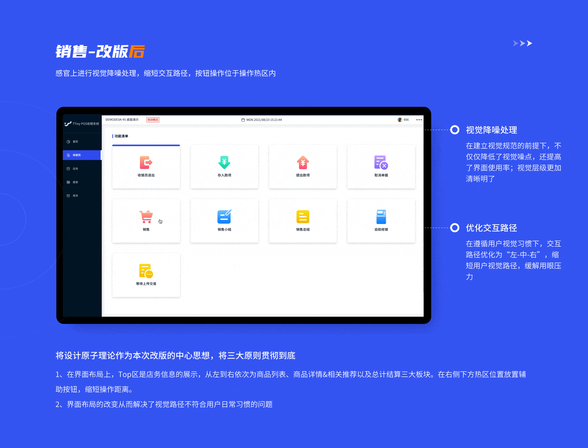Click the calendar icon beside the date
This screenshot has width=588, height=448.
click(x=243, y=120)
